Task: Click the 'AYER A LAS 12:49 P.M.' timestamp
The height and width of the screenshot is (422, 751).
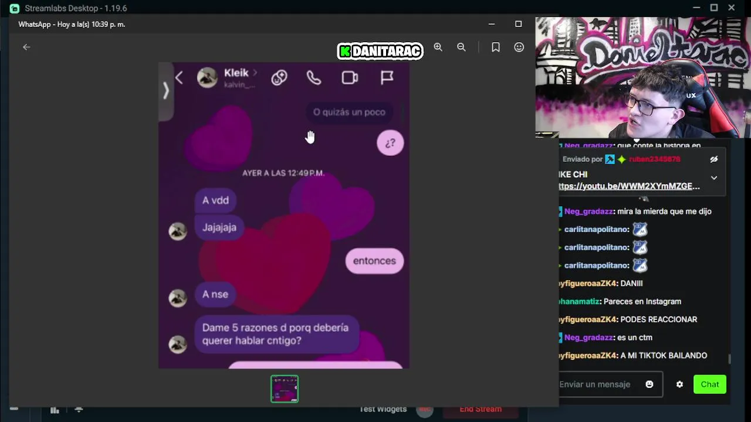Action: (x=283, y=173)
